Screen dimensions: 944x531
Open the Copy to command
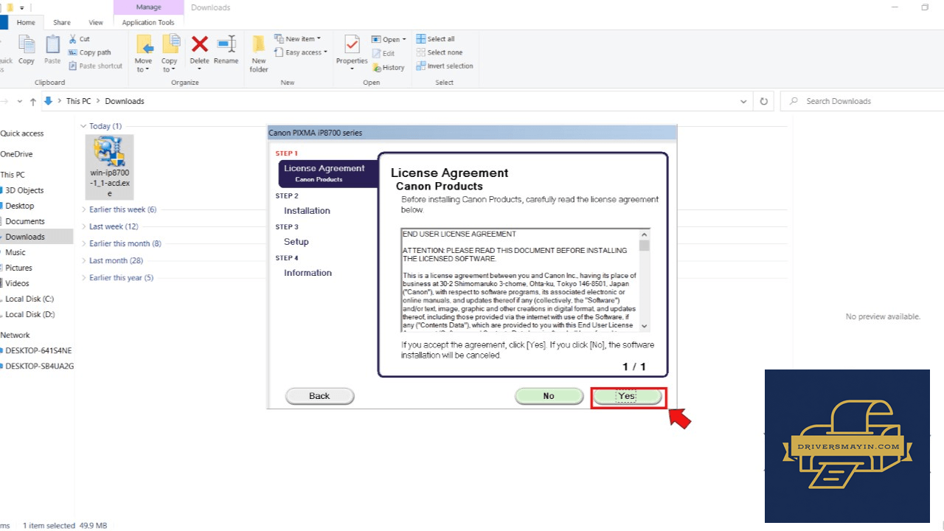pyautogui.click(x=170, y=53)
